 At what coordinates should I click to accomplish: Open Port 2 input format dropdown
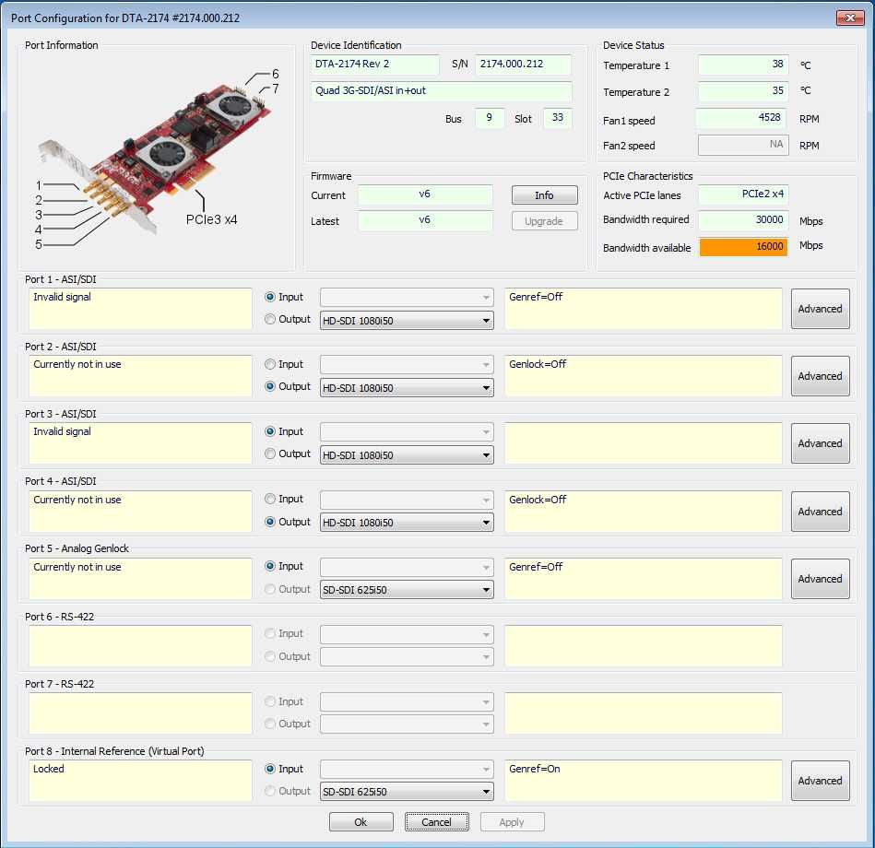[x=407, y=364]
